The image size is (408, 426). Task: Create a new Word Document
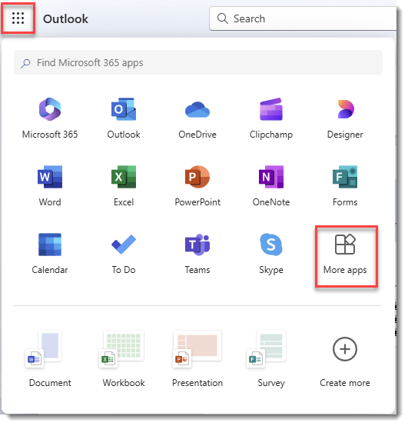[50, 358]
